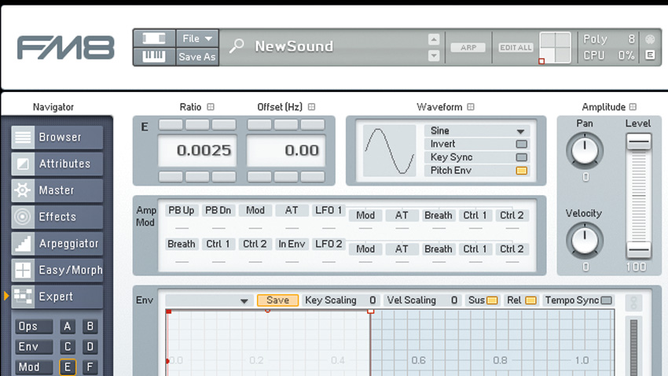Select operator A
The width and height of the screenshot is (668, 376).
(68, 326)
